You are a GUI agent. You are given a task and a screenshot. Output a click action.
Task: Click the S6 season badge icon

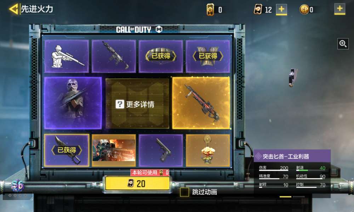tap(18, 185)
